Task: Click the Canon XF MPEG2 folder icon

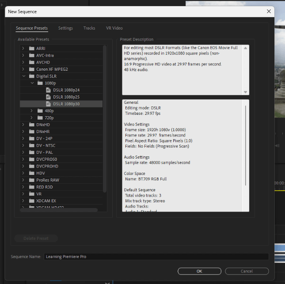Action: click(31, 69)
